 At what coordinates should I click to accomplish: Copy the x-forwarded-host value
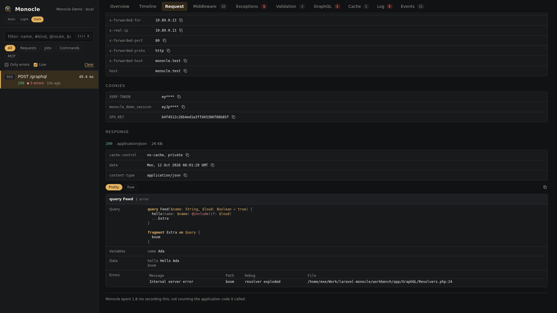(x=185, y=61)
